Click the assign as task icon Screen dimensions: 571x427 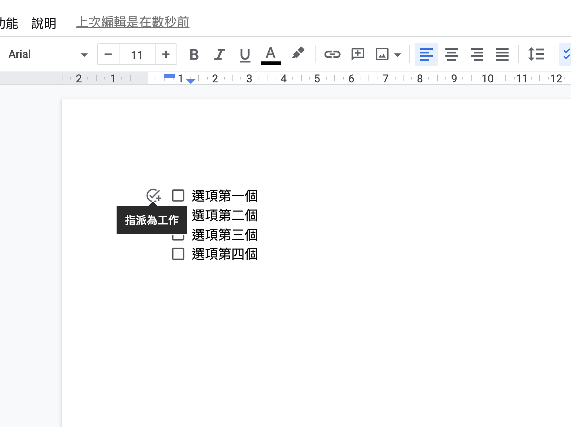tap(153, 195)
